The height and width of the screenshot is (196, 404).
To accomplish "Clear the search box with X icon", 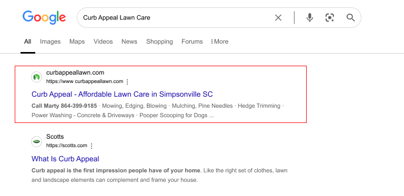I will (278, 18).
